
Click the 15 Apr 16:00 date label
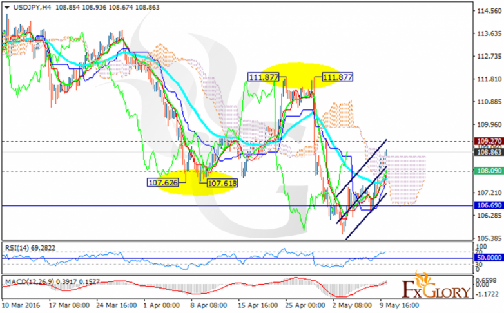click(x=258, y=305)
